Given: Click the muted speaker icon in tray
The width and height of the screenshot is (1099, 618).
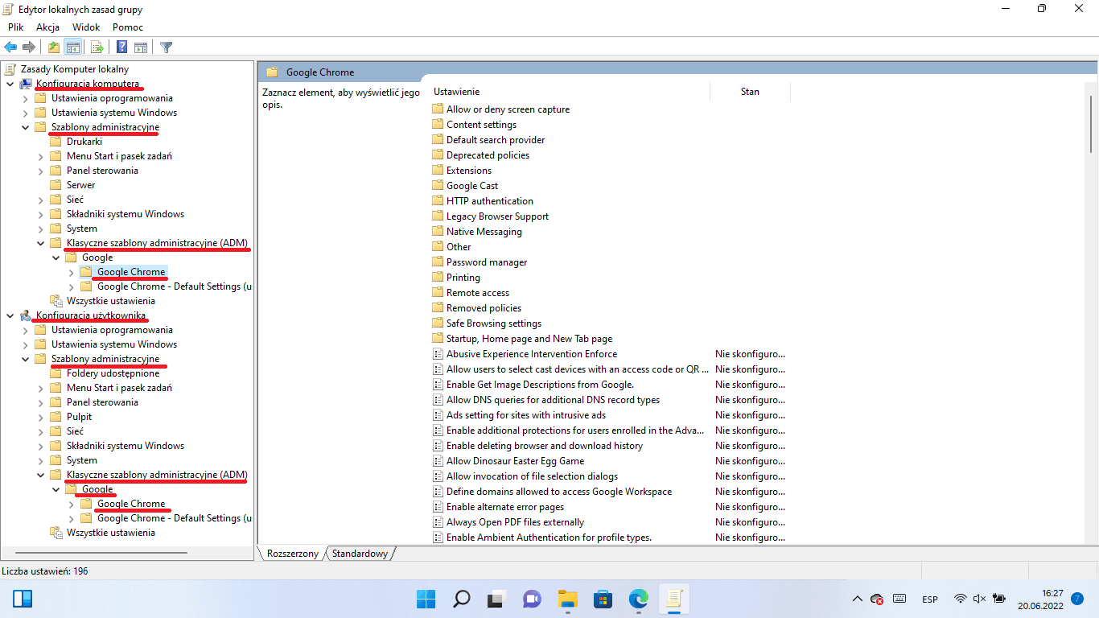Looking at the screenshot, I should click(x=979, y=599).
